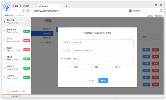
Task: Open 意见反馈 in options menu
Action: click(47, 38)
